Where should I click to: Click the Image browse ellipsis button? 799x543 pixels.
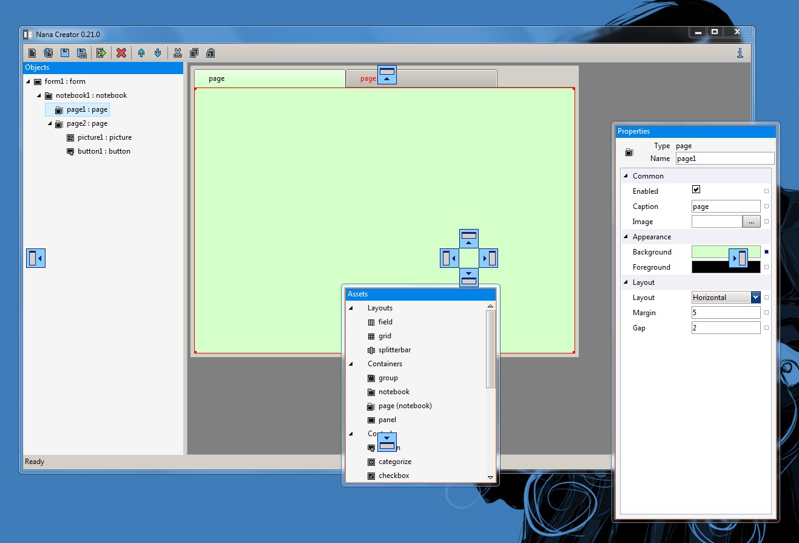[x=751, y=222]
